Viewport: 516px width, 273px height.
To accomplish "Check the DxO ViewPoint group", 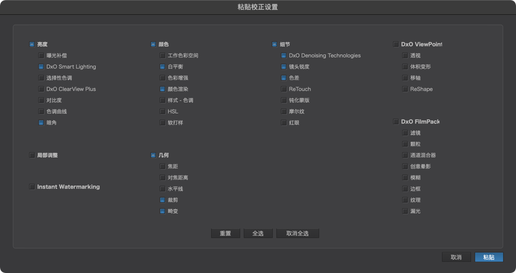I will click(396, 44).
